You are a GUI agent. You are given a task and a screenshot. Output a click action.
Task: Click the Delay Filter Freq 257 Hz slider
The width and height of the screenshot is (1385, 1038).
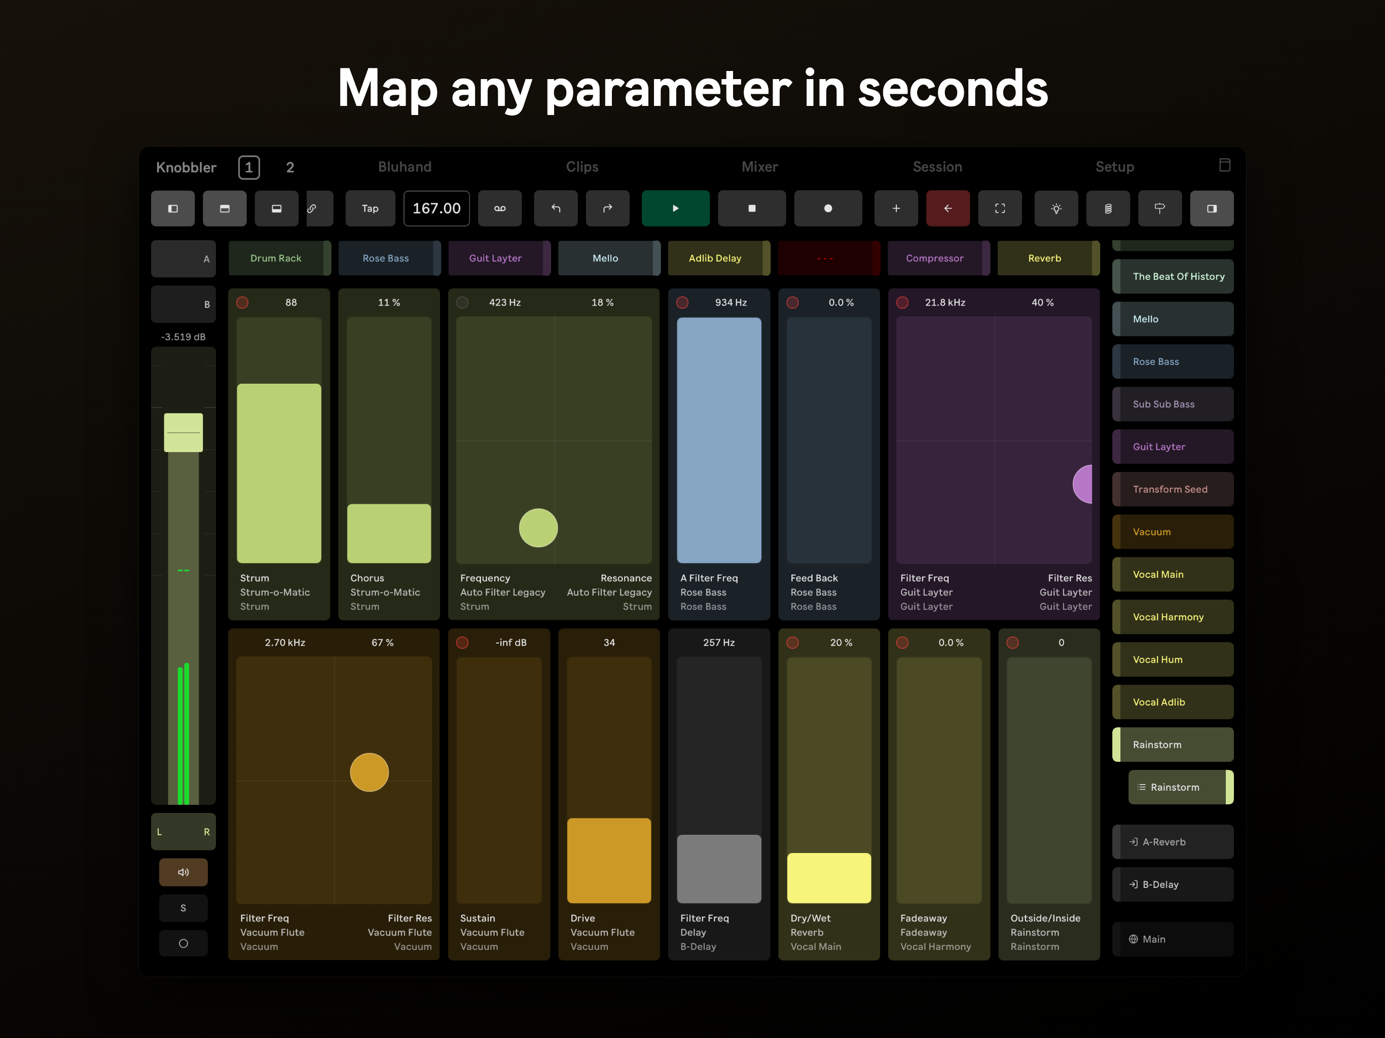pyautogui.click(x=719, y=780)
